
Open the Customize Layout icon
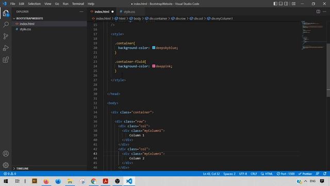[293, 4]
